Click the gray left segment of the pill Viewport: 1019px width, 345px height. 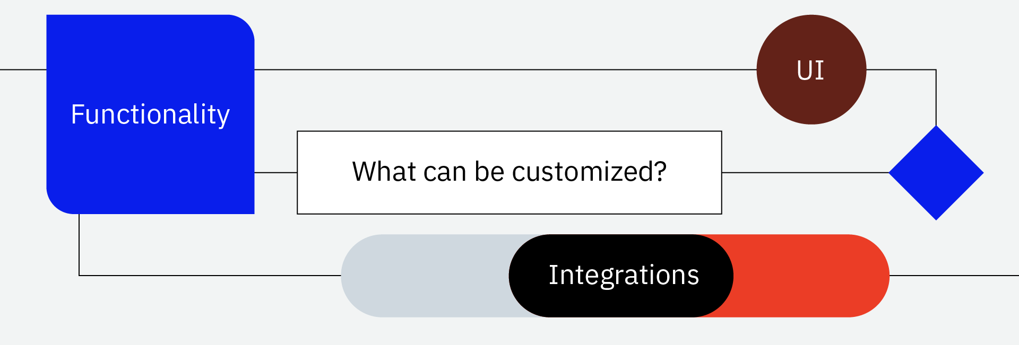[x=425, y=276]
